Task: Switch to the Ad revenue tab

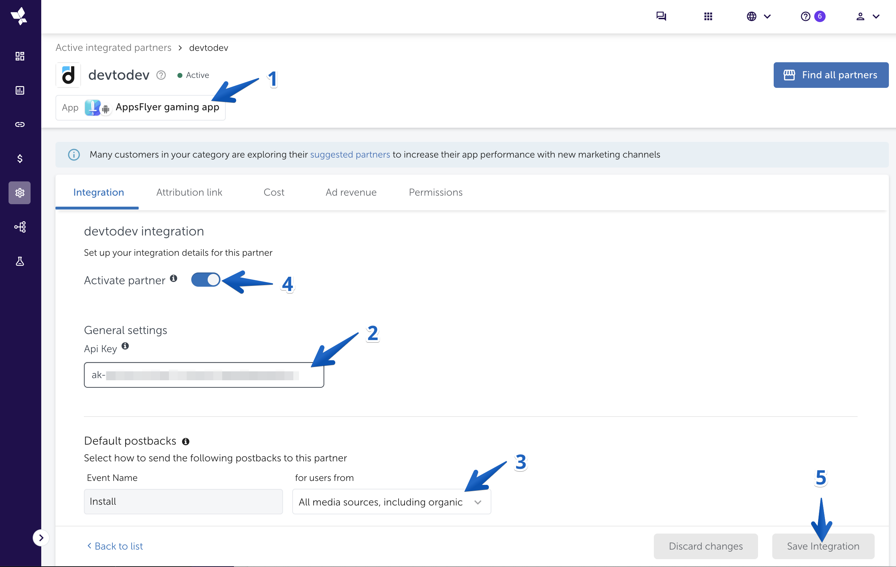Action: (x=351, y=192)
